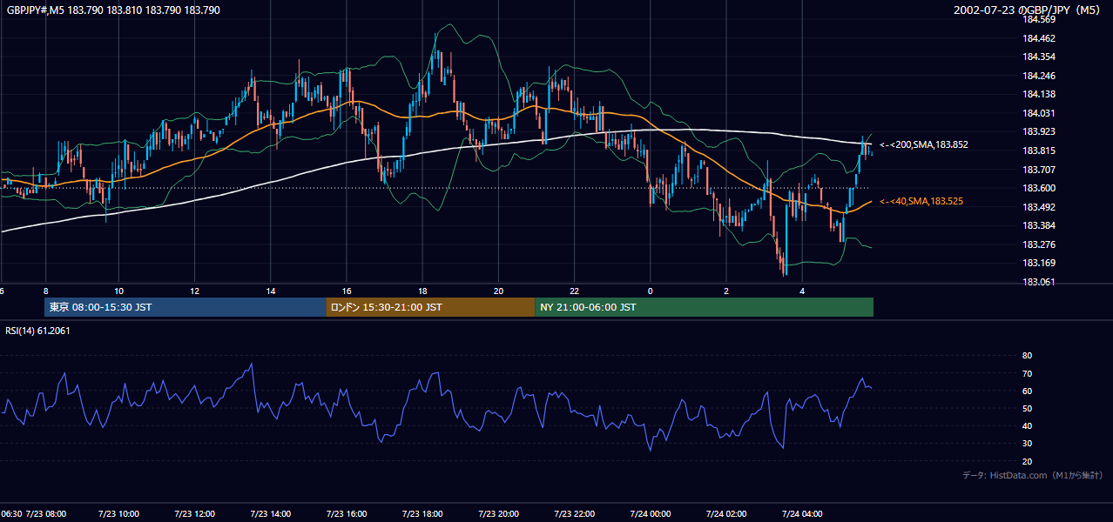
Task: Click price axis label 184.462
Action: pos(1038,38)
